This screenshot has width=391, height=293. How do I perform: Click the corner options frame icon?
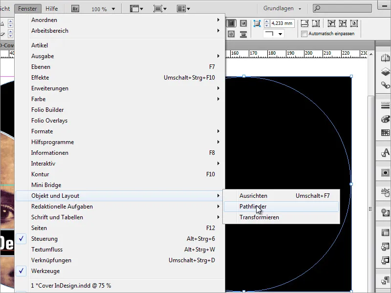pyautogui.click(x=257, y=23)
